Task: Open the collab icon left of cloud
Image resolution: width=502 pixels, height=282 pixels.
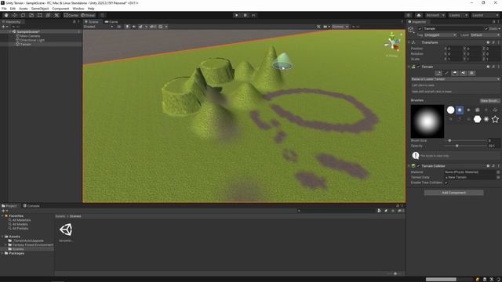Action: coord(408,15)
